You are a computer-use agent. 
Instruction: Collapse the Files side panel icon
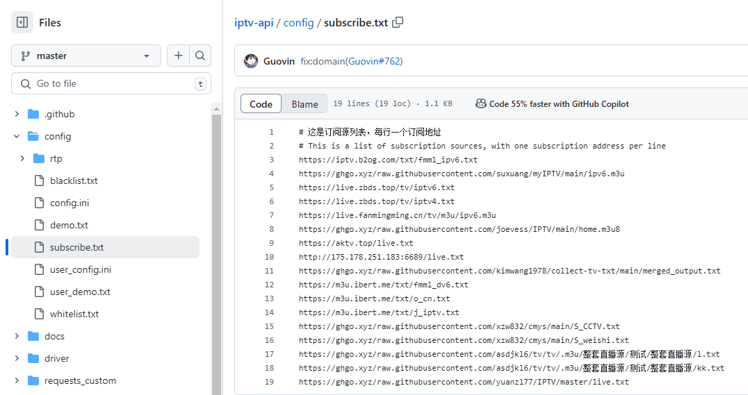(x=22, y=22)
